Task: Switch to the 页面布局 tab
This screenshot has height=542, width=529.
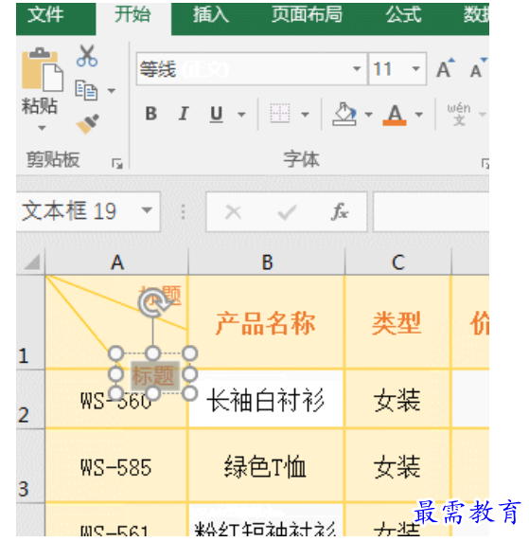Action: 307,14
